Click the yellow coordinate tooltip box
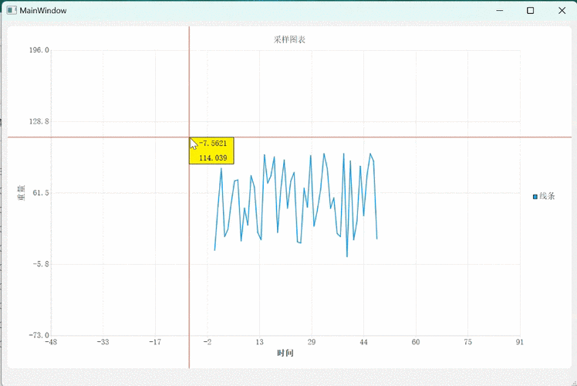The image size is (577, 386). tap(212, 151)
